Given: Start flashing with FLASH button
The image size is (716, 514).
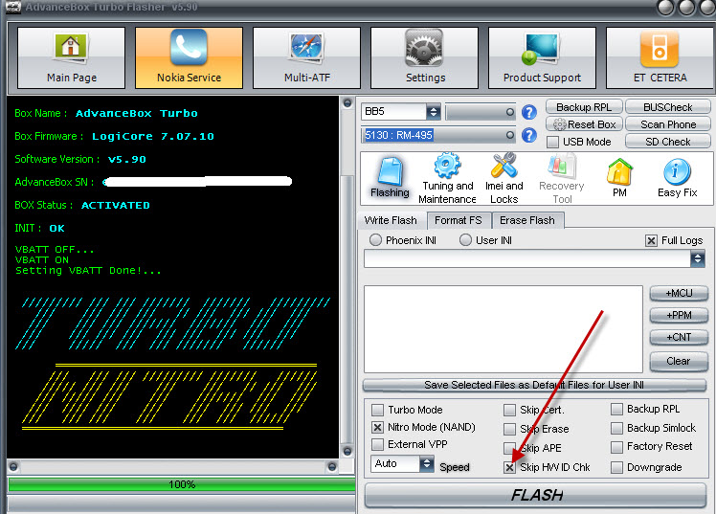Looking at the screenshot, I should [536, 495].
